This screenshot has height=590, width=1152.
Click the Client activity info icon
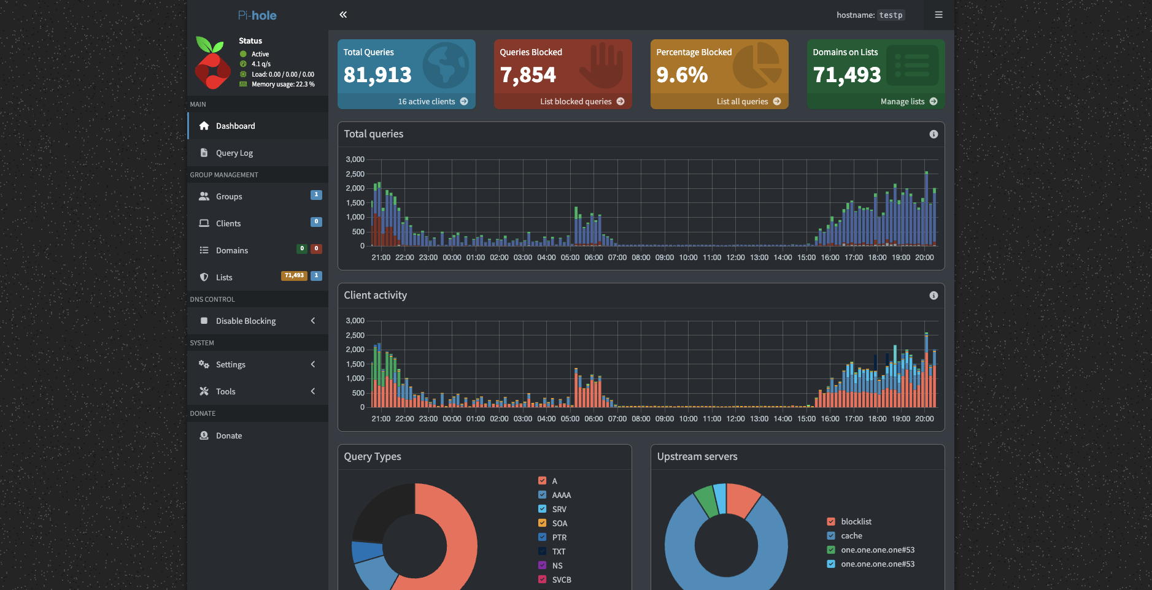(934, 296)
